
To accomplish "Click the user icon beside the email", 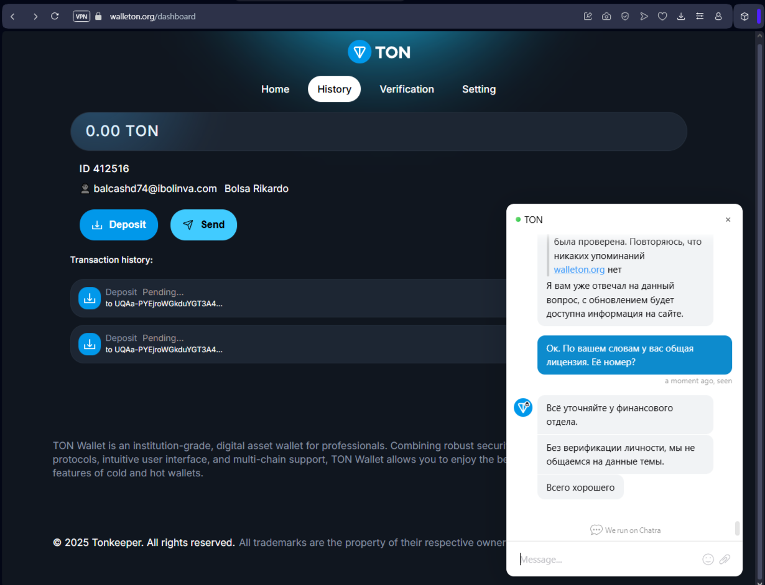I will (85, 189).
